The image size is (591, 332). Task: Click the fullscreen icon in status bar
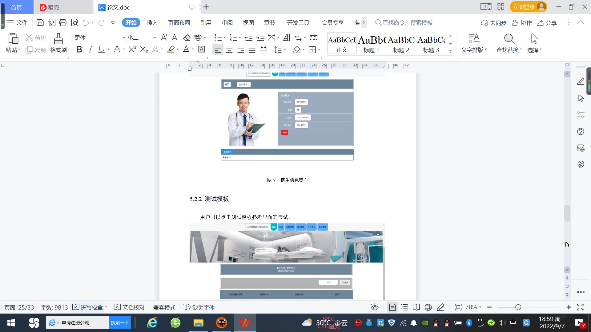click(x=580, y=307)
